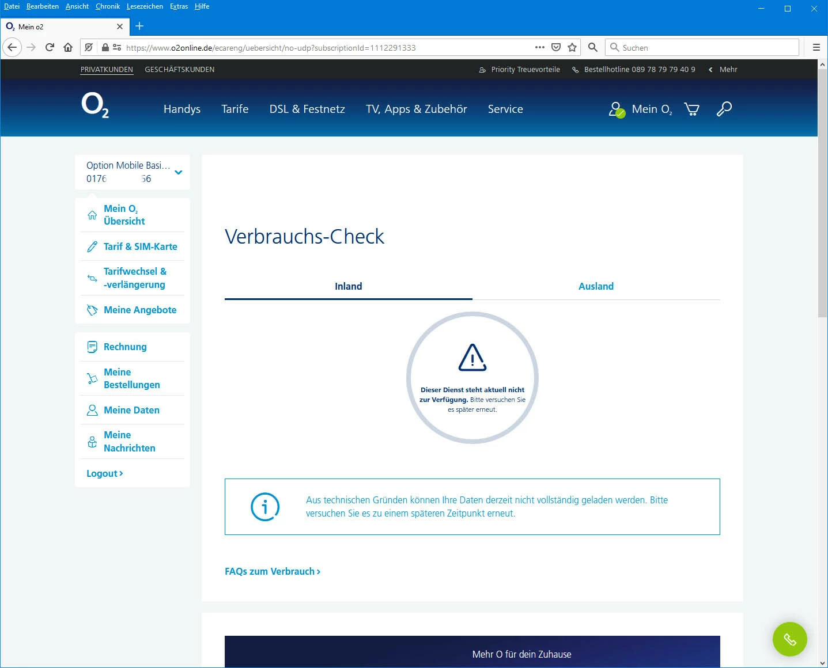Expand the Mehr menu in the top bar

[723, 69]
